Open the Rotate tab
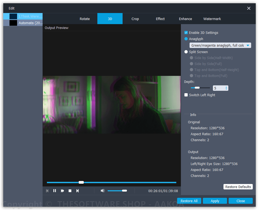This screenshot has height=210, width=259. (85, 19)
